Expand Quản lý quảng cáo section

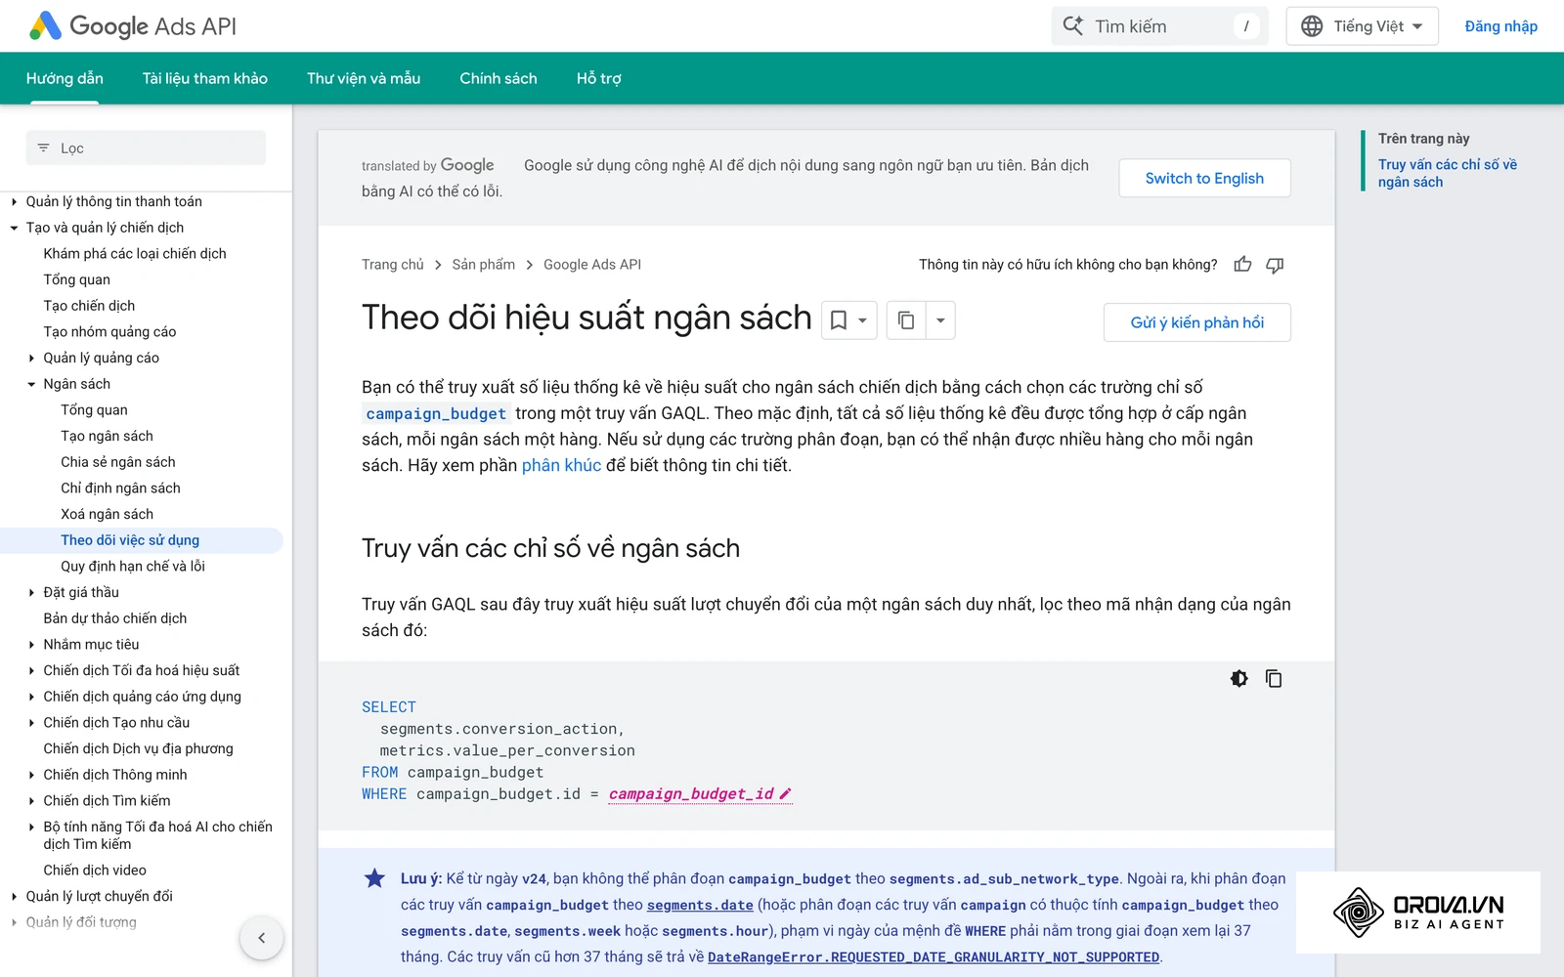31,359
